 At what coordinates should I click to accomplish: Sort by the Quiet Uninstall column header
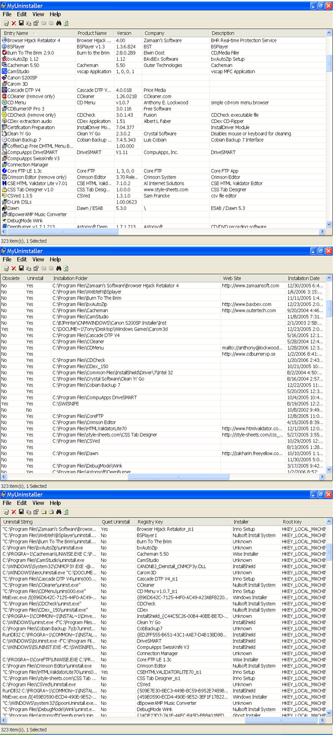[x=117, y=522]
